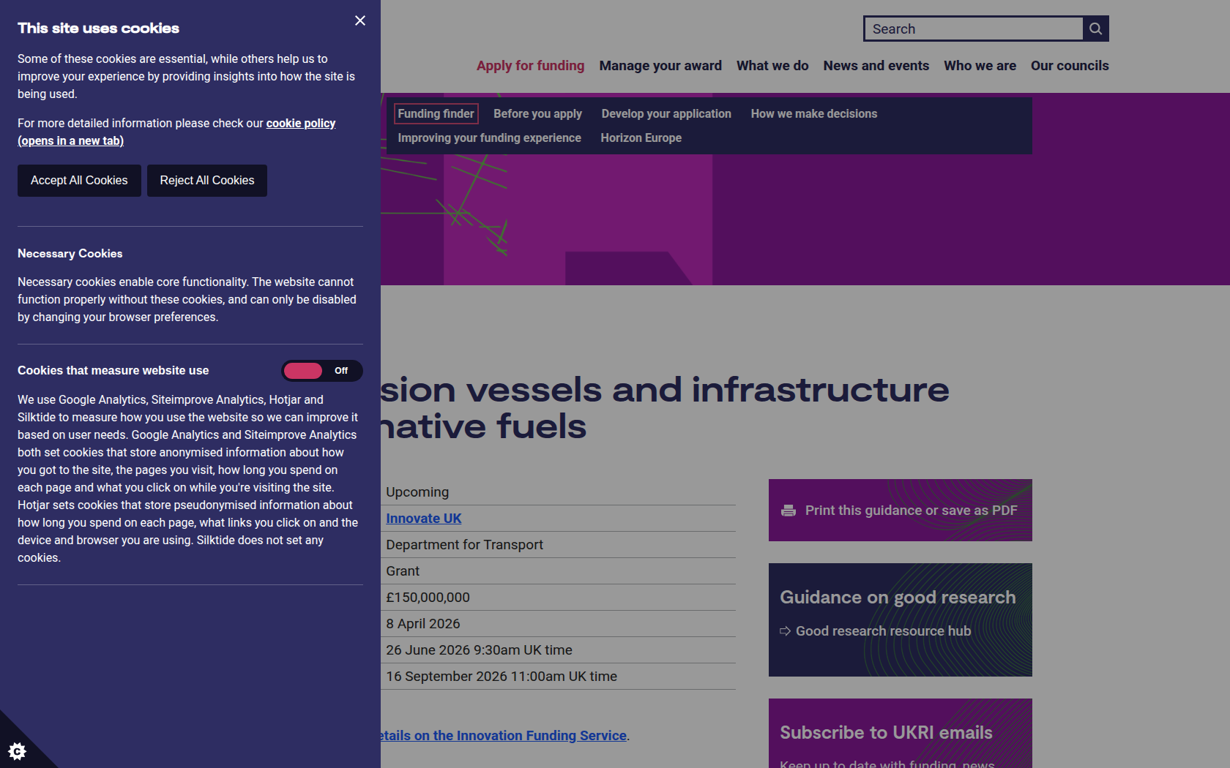Click the printer icon on print banner
1230x768 pixels.
coord(789,511)
